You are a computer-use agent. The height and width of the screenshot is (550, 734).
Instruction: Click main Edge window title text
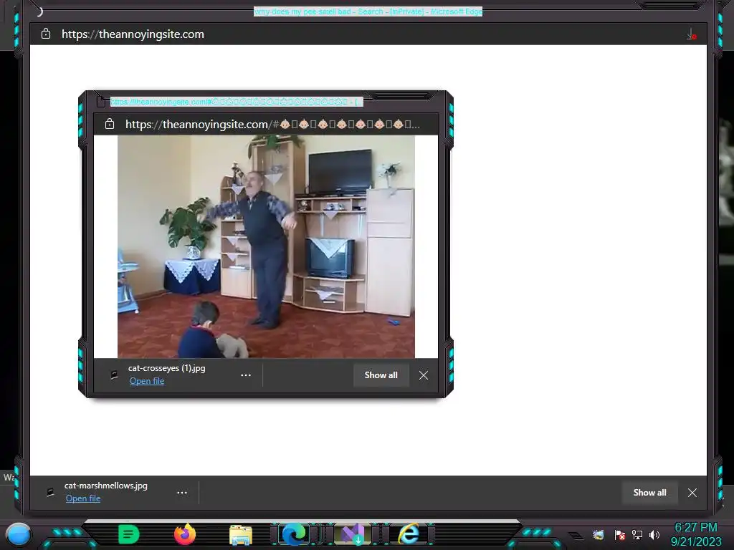(x=368, y=11)
